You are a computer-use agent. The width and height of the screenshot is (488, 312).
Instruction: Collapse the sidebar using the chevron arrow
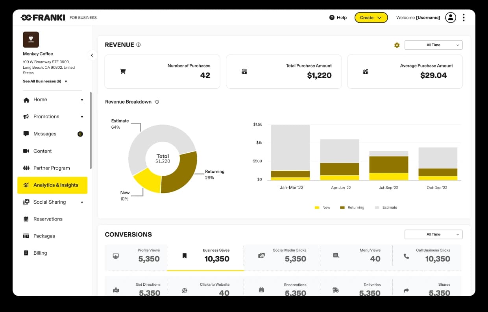tap(92, 55)
